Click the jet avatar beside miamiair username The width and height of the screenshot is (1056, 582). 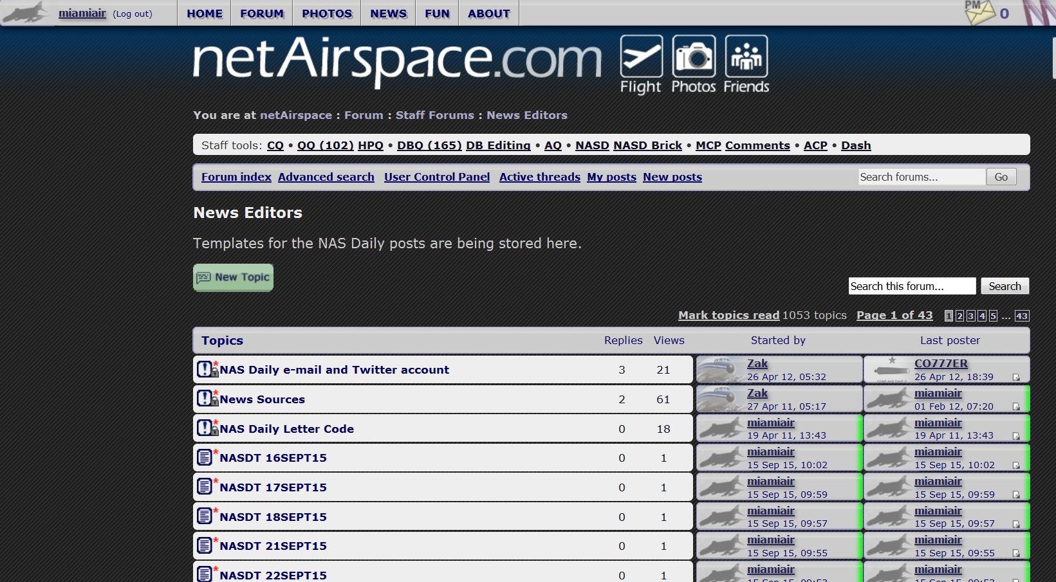click(x=26, y=13)
